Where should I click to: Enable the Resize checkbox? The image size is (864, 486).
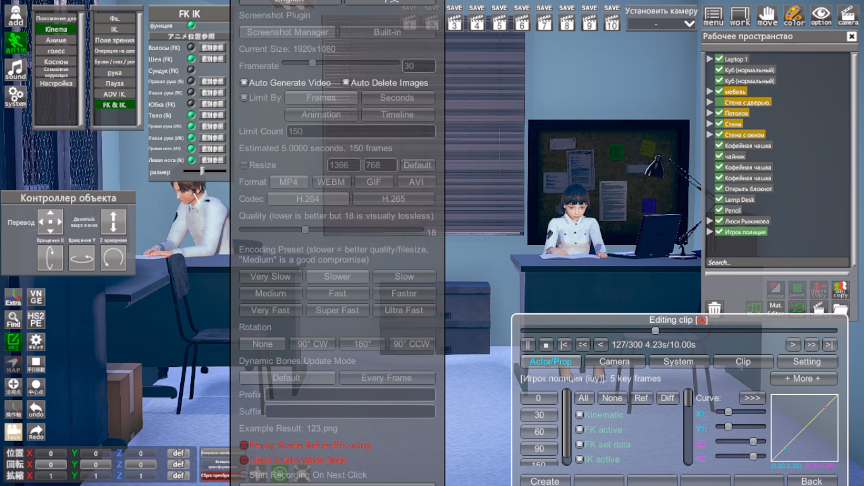click(244, 165)
